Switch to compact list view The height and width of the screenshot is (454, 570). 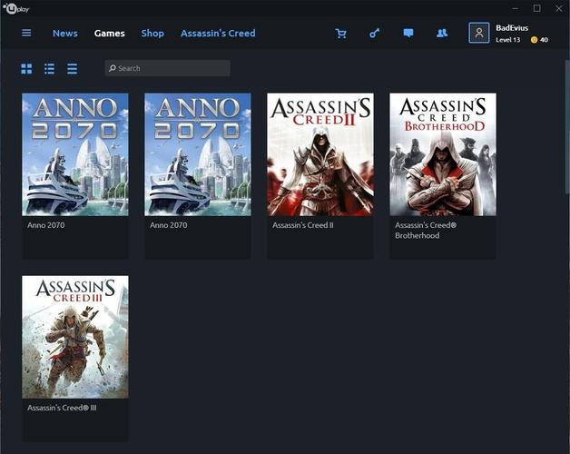(72, 68)
